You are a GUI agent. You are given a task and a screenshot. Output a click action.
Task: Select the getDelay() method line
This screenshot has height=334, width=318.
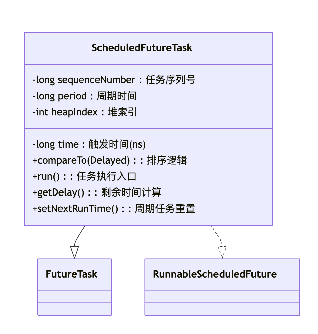pos(97,193)
